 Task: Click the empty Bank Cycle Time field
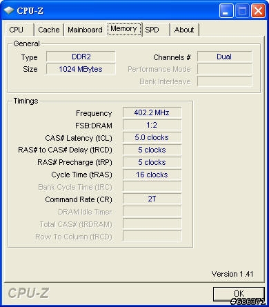(152, 187)
